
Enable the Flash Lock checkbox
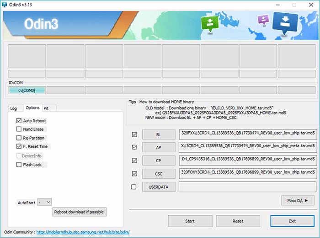coord(19,165)
